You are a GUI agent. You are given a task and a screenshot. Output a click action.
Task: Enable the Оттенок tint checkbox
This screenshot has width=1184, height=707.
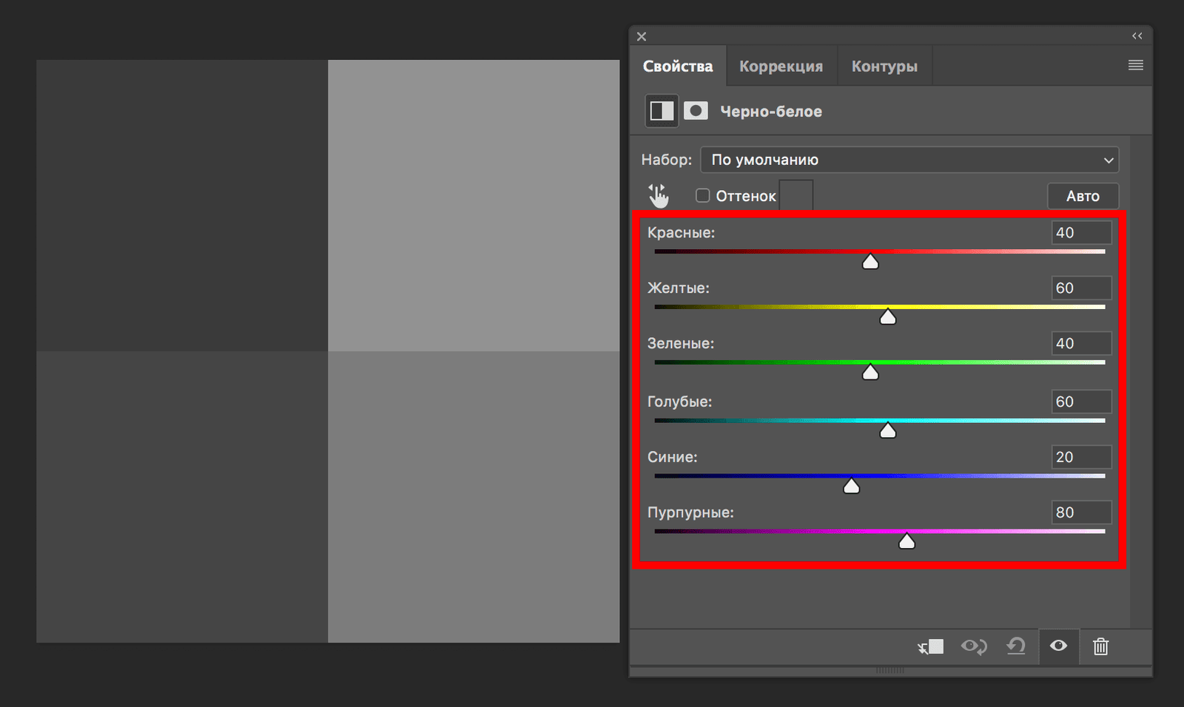[x=703, y=196]
